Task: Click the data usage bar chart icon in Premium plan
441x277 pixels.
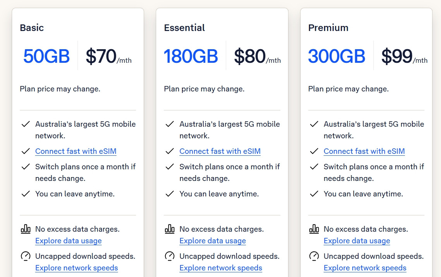Action: (x=314, y=229)
